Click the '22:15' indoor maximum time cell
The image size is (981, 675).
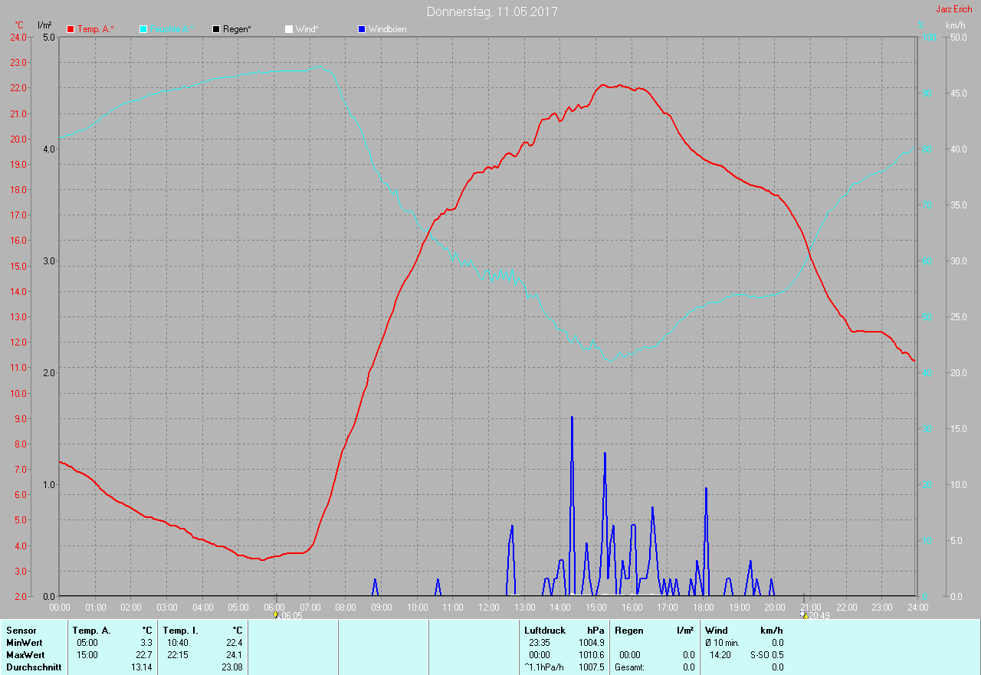(x=178, y=655)
